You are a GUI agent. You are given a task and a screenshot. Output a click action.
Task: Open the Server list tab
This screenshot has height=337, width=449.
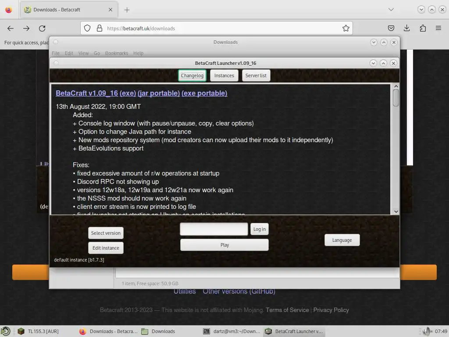[256, 75]
